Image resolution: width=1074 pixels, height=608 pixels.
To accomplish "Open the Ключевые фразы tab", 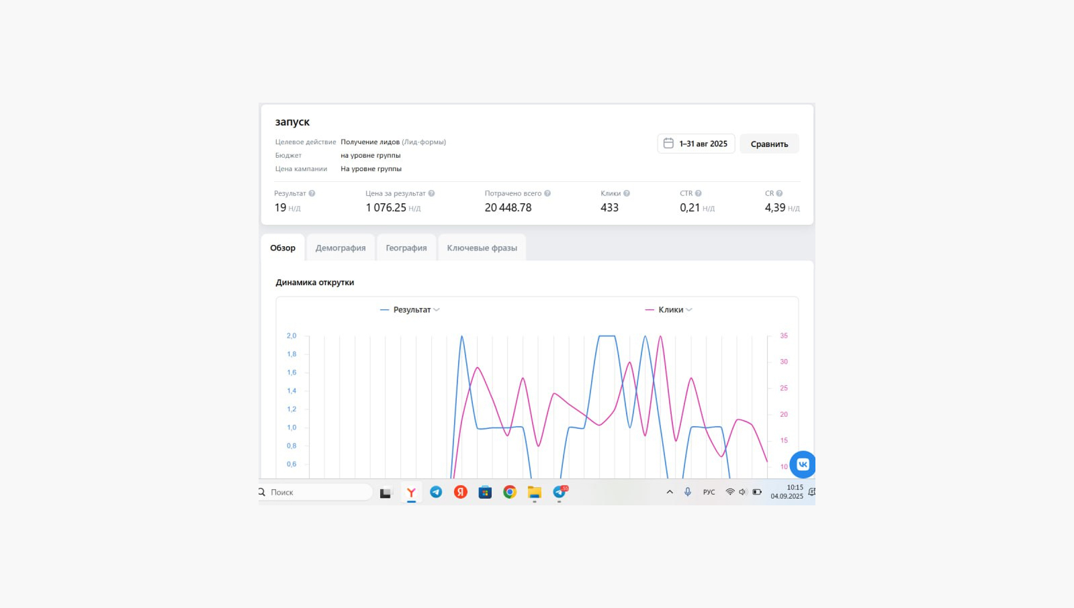I will [482, 248].
